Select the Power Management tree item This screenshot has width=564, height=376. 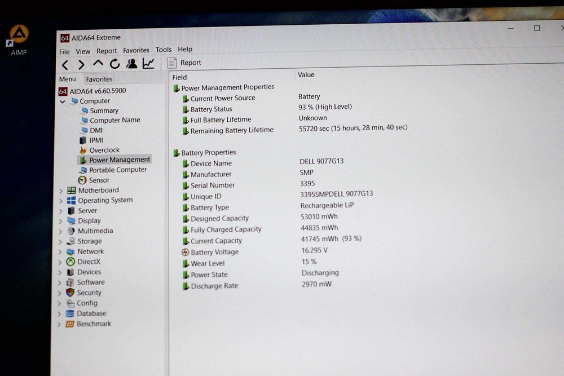114,160
